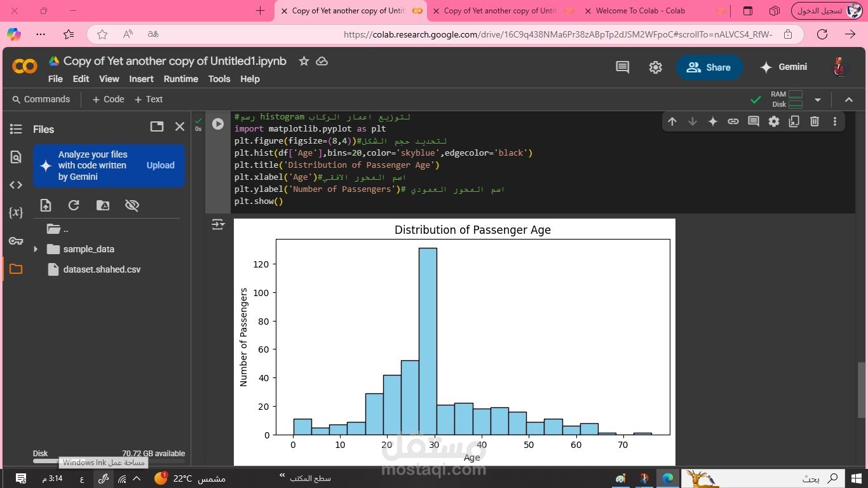Image resolution: width=868 pixels, height=488 pixels.
Task: Open notebook comments icon in header
Action: pyautogui.click(x=623, y=67)
